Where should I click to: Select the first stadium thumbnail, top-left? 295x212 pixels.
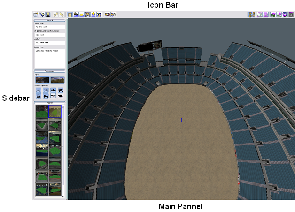pyautogui.click(x=42, y=111)
